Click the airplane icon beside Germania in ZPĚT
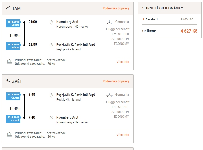 [109, 95]
